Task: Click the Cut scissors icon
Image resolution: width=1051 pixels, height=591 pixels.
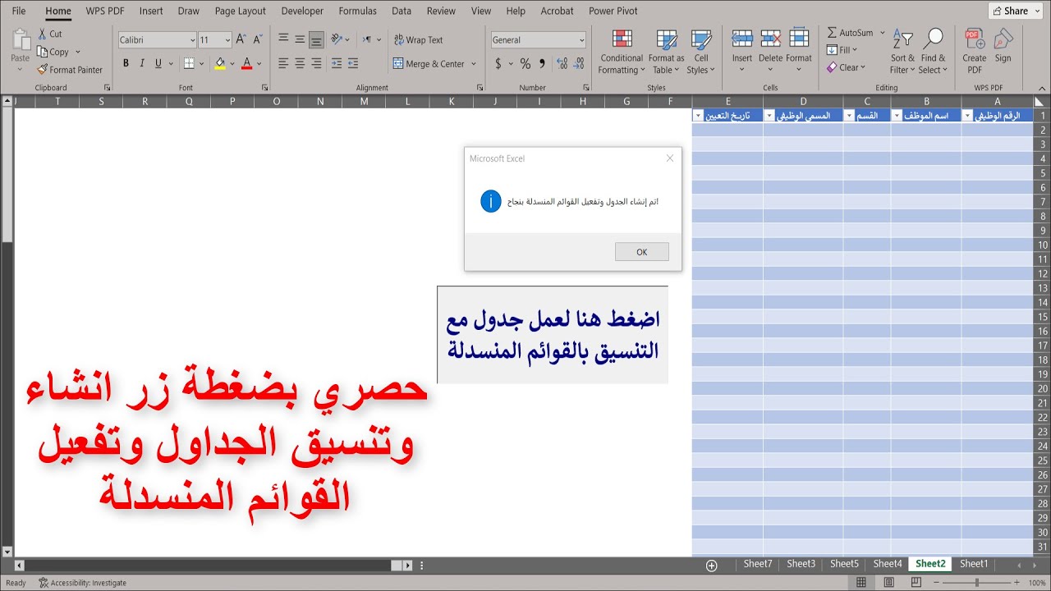Action: tap(43, 34)
